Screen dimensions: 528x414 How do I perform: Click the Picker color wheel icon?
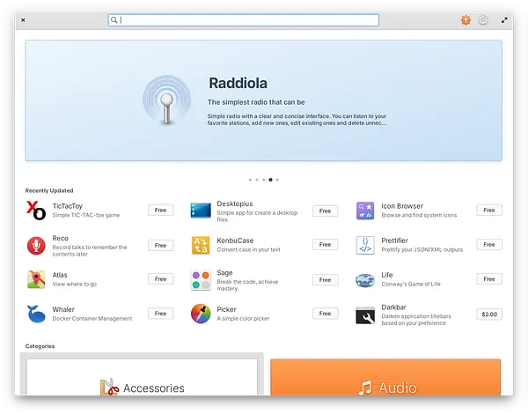[201, 314]
